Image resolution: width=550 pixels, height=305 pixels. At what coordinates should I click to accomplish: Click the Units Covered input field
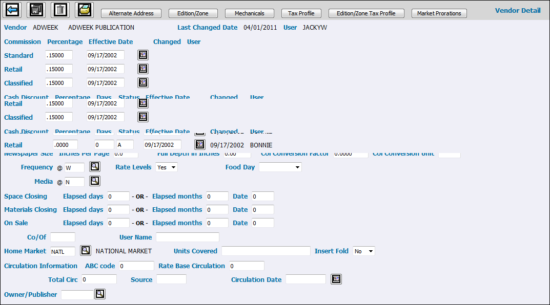(x=266, y=251)
